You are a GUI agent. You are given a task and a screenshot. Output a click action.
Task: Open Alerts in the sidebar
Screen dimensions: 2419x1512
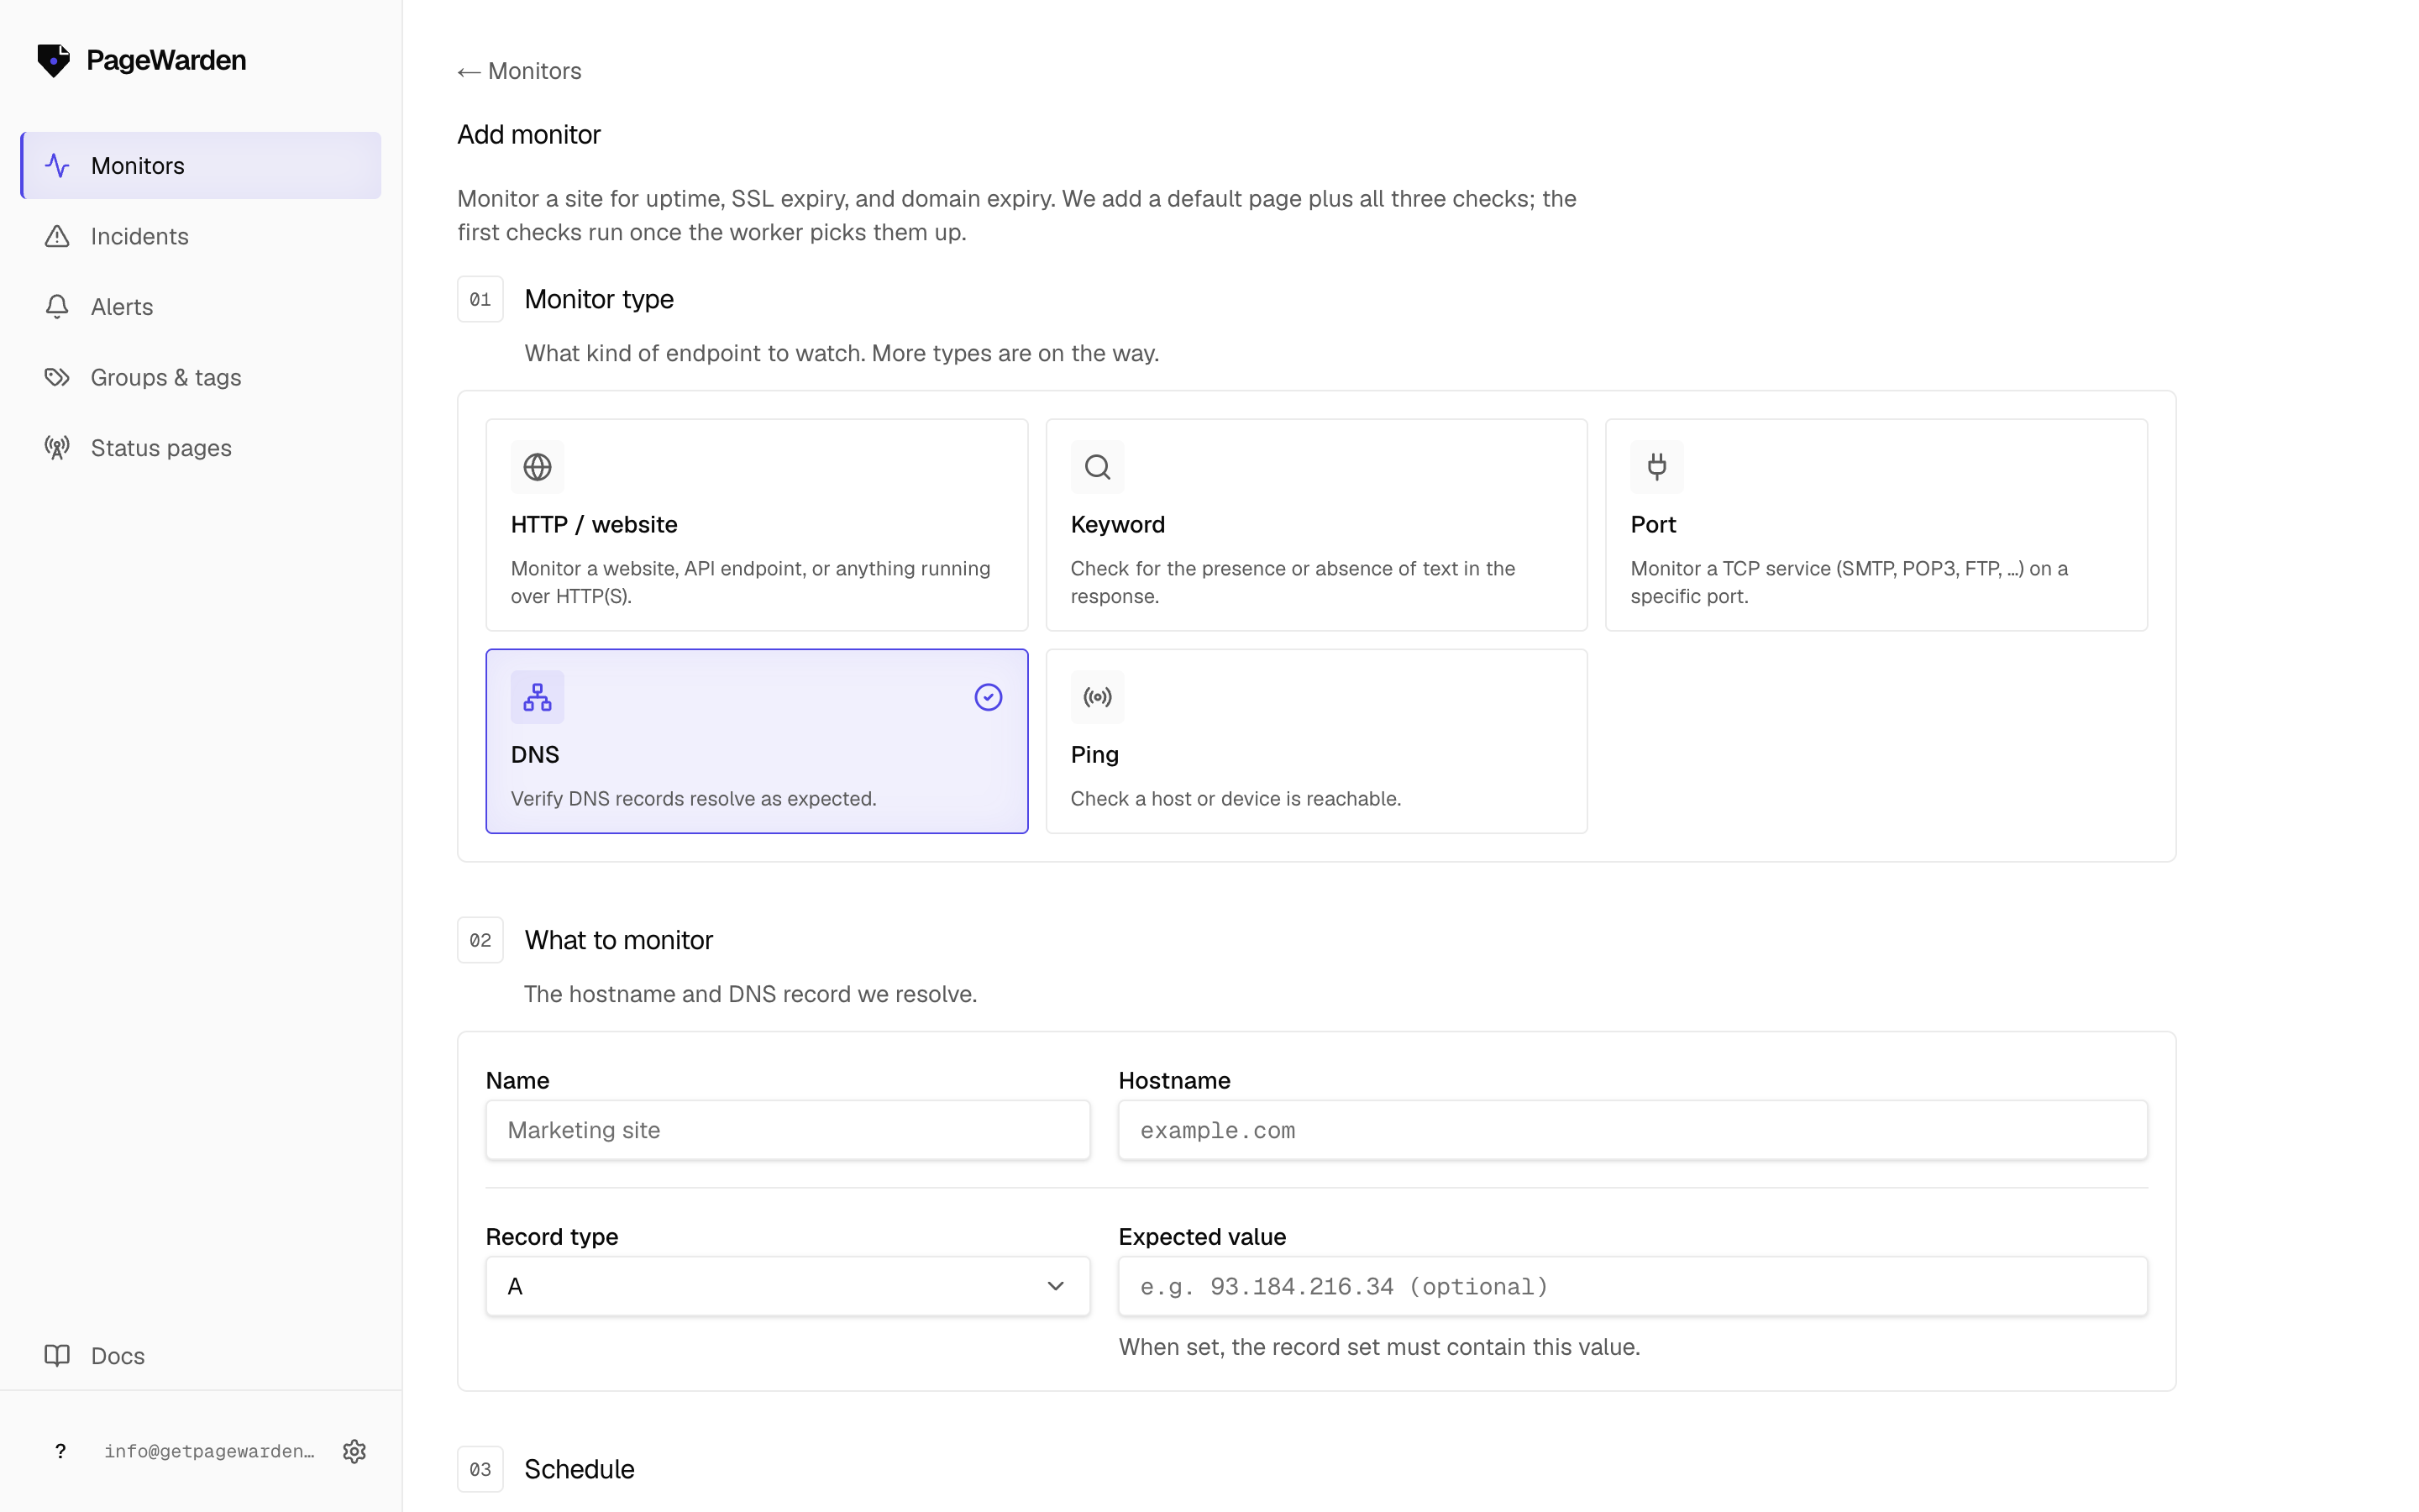[201, 306]
